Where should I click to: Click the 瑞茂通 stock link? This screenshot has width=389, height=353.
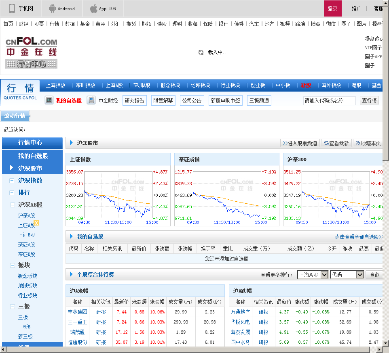77,332
